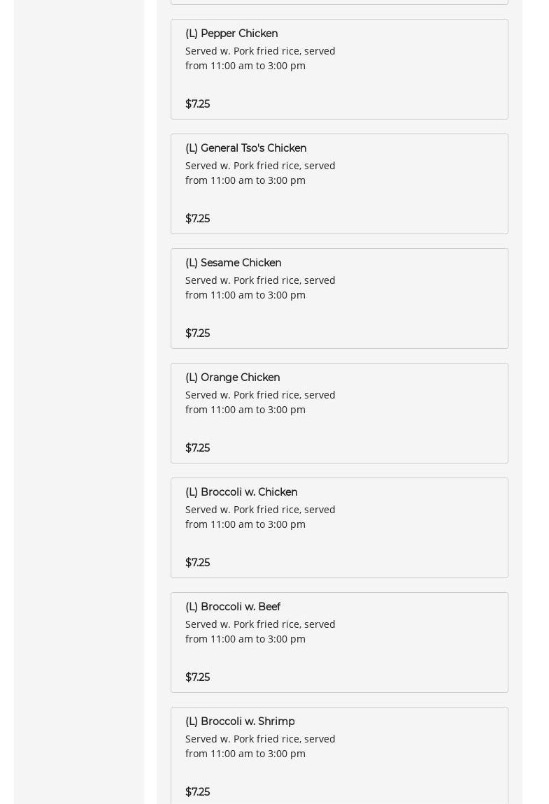The height and width of the screenshot is (804, 549).
Task: Click Pepper Chicken description text
Action: pyautogui.click(x=259, y=58)
